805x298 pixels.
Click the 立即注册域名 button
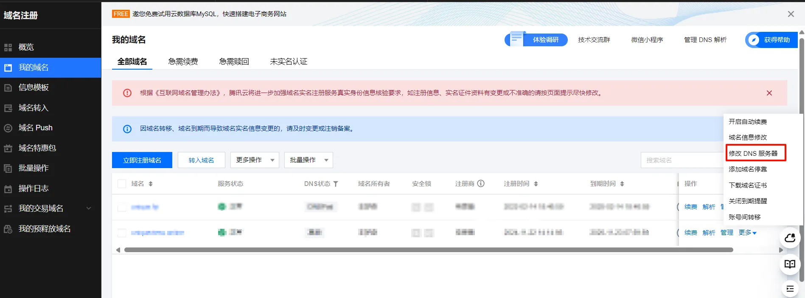pos(142,160)
